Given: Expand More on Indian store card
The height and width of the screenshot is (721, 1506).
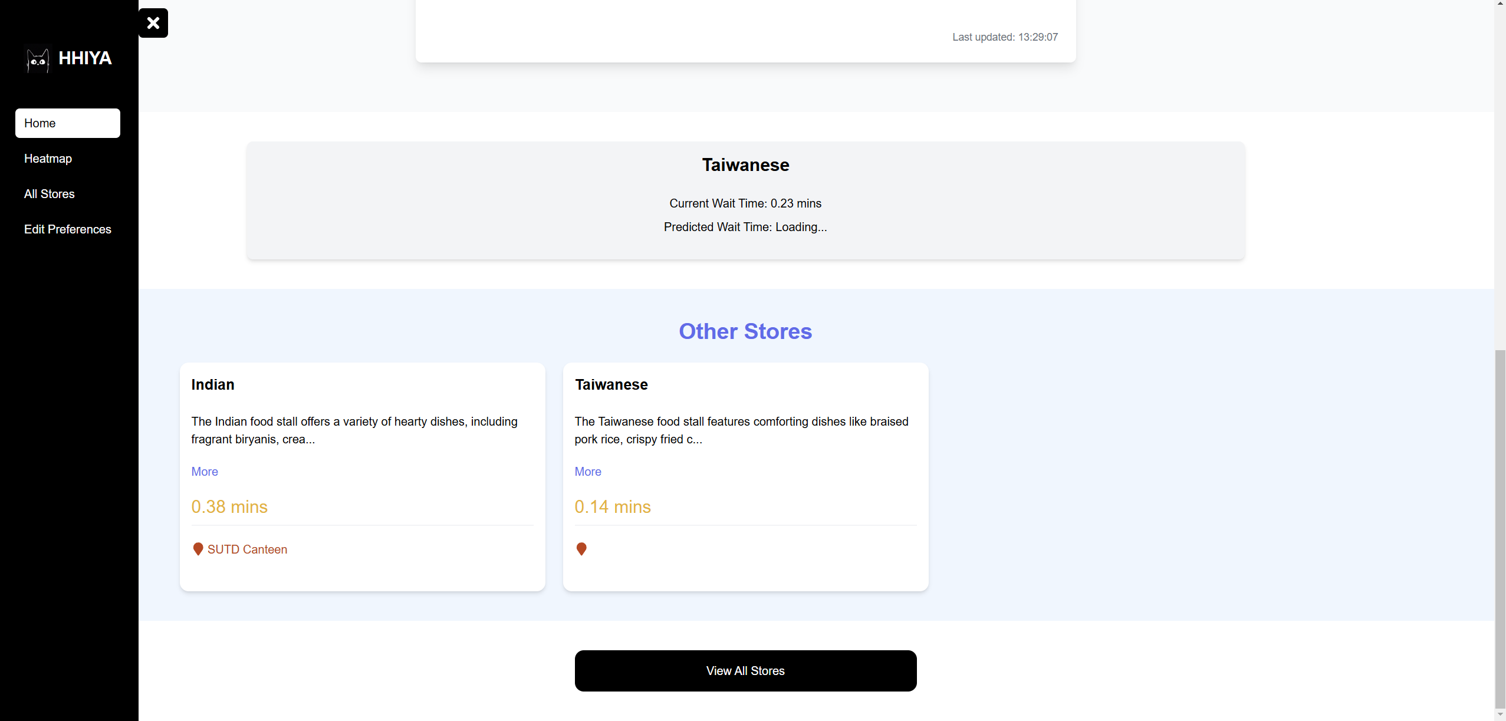Looking at the screenshot, I should pos(205,472).
